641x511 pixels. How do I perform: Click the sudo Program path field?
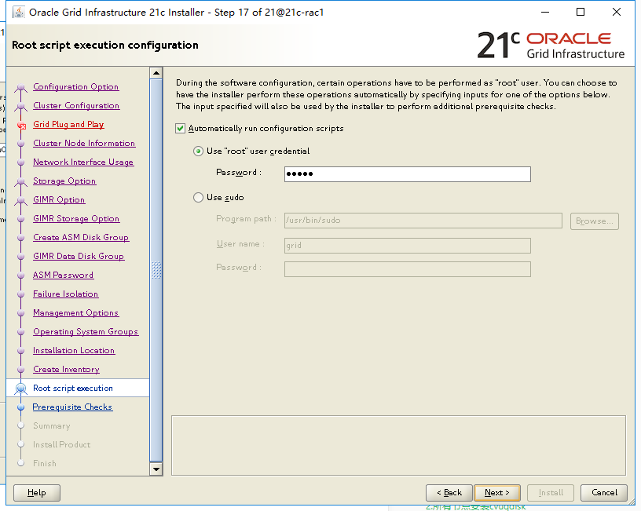(423, 221)
